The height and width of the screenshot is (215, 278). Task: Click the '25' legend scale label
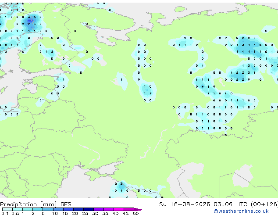pyautogui.click(x=85, y=213)
